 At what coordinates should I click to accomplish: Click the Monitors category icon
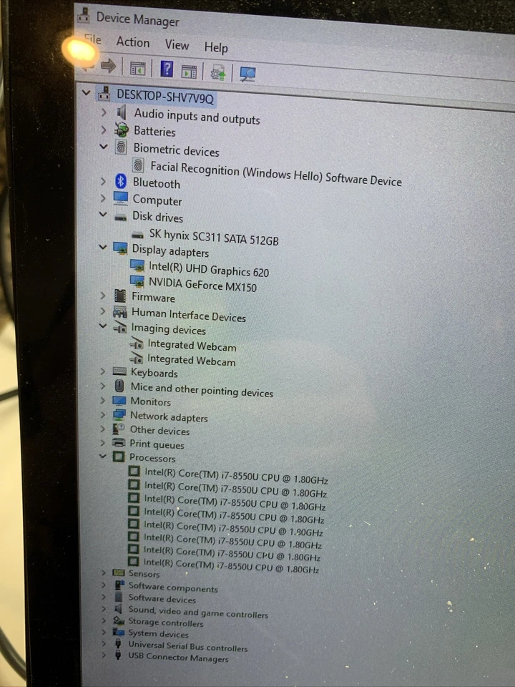pyautogui.click(x=119, y=401)
